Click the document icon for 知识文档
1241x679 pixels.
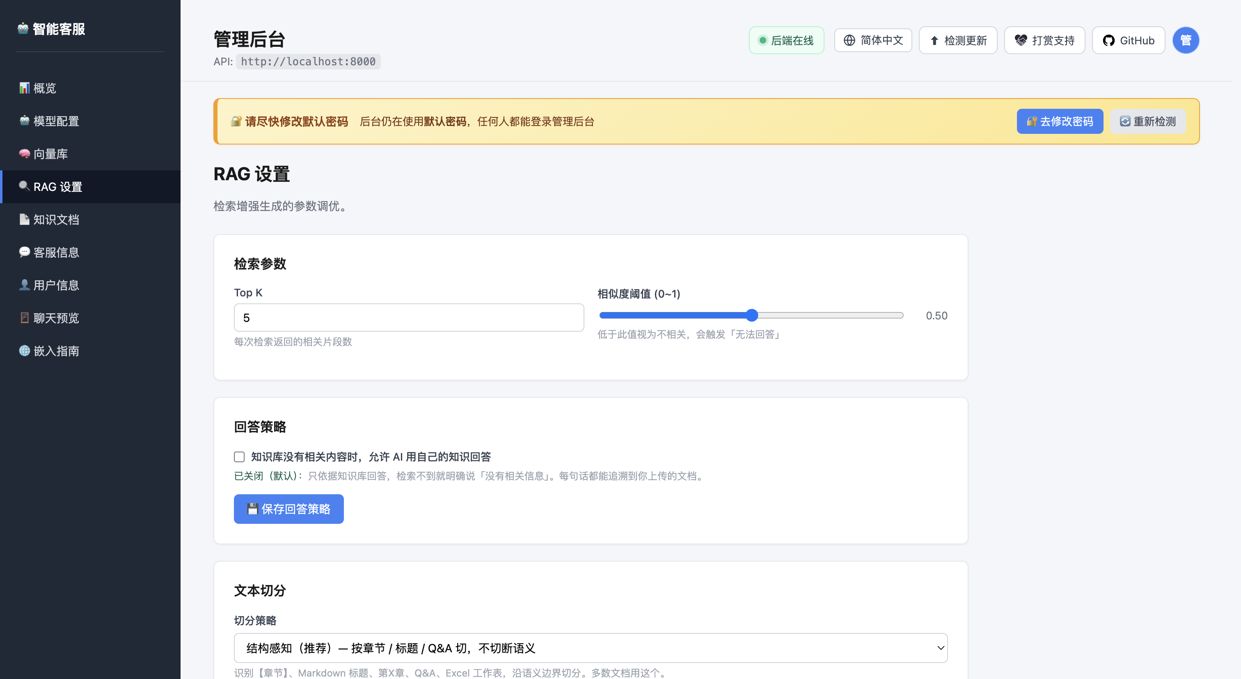point(24,219)
